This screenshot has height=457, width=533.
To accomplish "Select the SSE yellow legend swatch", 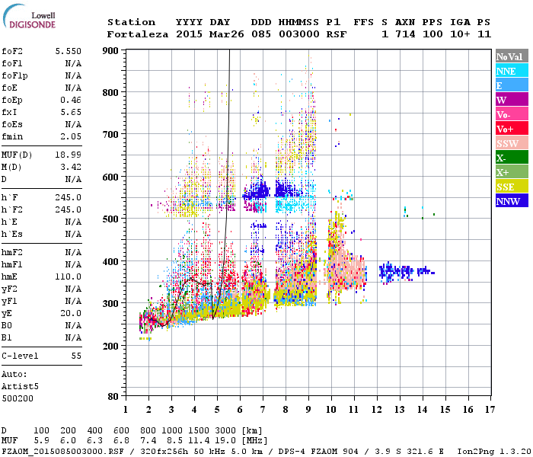I will (512, 187).
